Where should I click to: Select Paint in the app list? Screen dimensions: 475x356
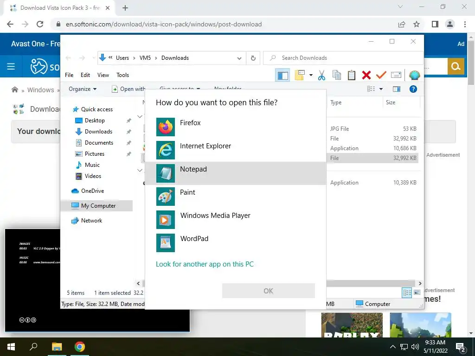tap(235, 196)
